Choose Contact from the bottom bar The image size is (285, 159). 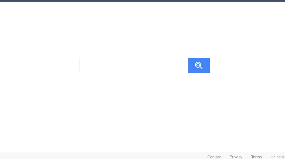[214, 157]
